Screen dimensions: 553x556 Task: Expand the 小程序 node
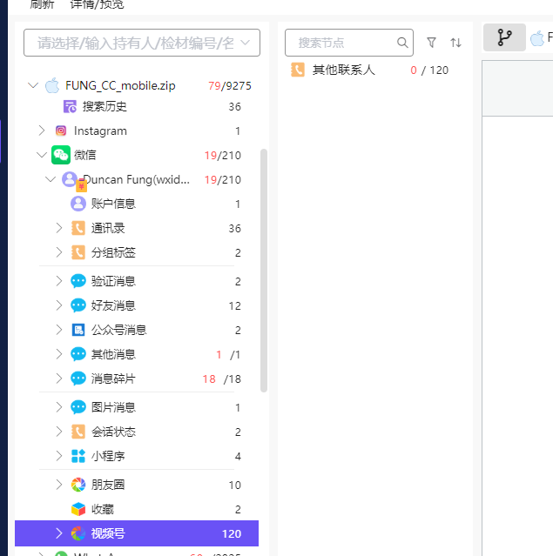coord(59,456)
